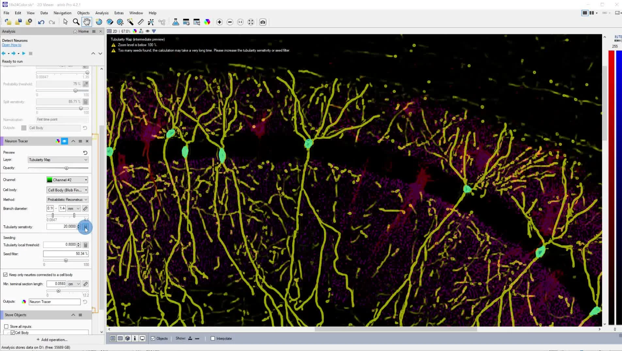Click Add operation button
Screen dimensions: 622x351
tap(52, 340)
